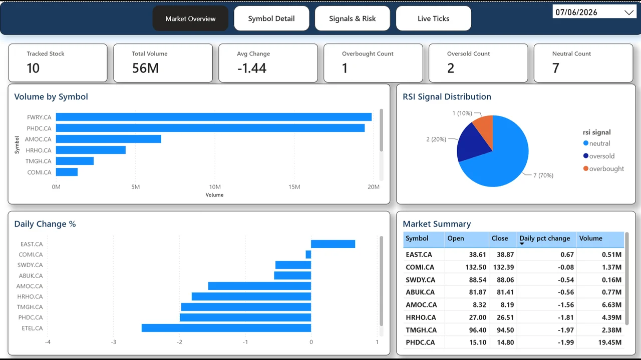This screenshot has width=641, height=360.
Task: Click the Market Summary table scrollbar
Action: tap(627, 278)
